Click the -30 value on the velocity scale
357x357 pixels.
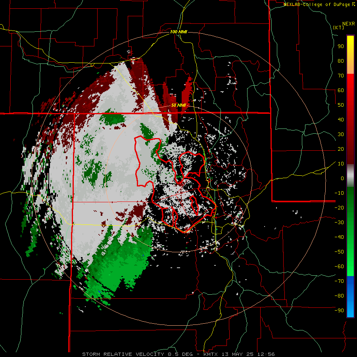pyautogui.click(x=339, y=223)
